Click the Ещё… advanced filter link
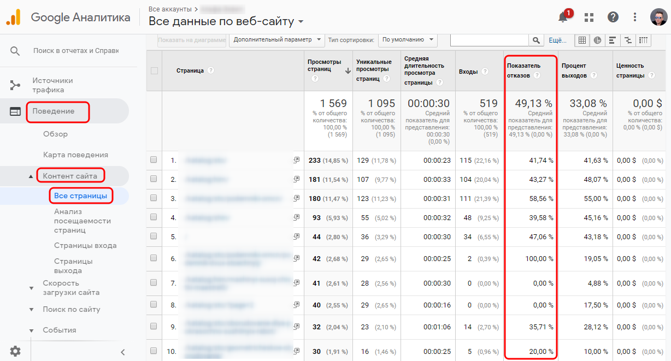The image size is (671, 361). [557, 40]
